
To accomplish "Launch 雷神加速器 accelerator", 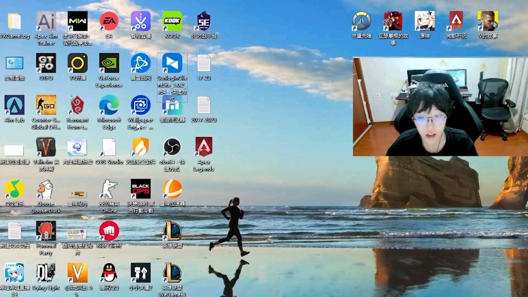I will tap(172, 189).
